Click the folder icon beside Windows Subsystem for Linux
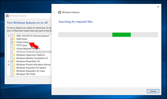Image resolution: width=167 pixels, height=99 pixels. coord(14,71)
